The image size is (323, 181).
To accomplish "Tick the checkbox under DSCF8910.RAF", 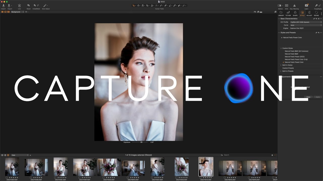I will click(x=128, y=177).
